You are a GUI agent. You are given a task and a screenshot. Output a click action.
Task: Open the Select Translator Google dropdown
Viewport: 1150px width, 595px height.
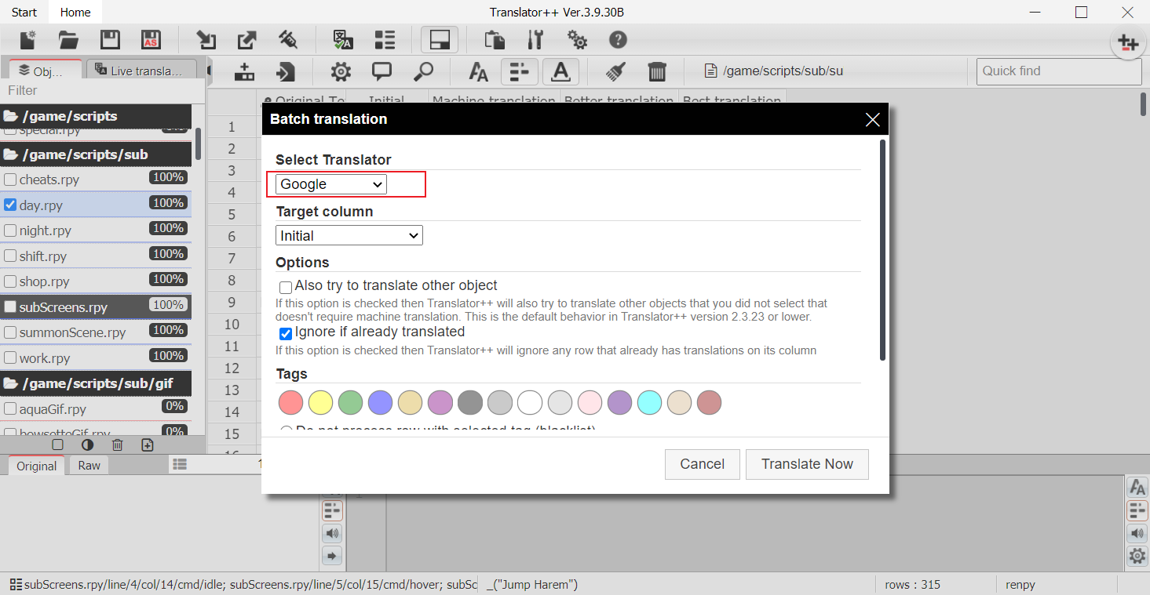(331, 184)
